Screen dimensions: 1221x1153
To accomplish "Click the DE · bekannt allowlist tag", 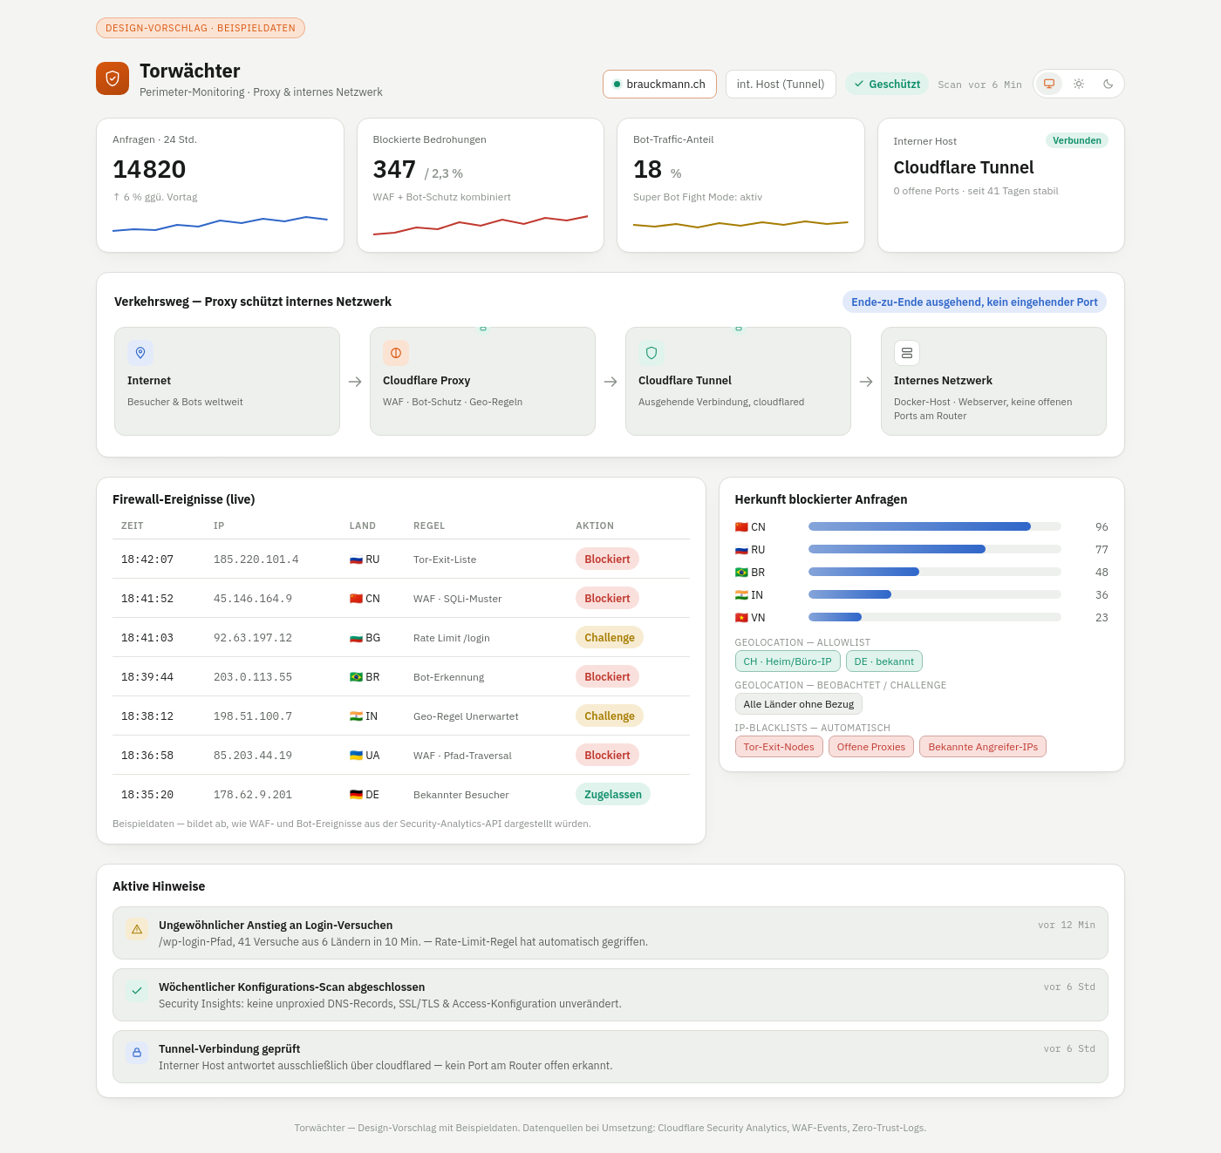I will point(884,661).
